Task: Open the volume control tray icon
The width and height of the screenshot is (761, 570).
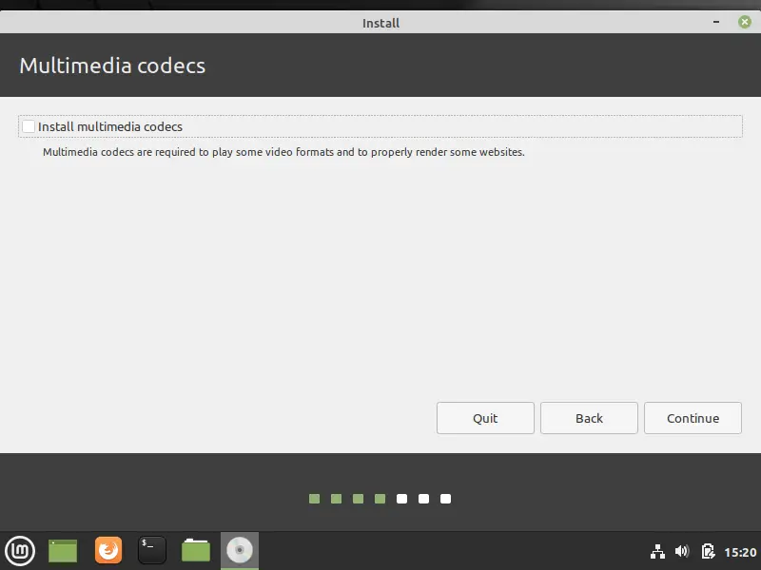Action: (x=682, y=551)
